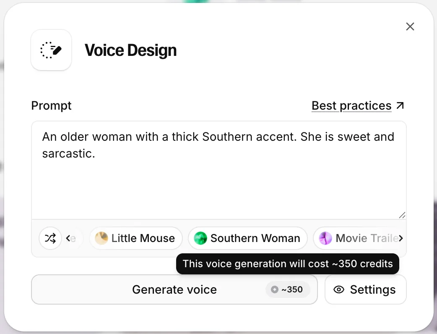437x334 pixels.
Task: Click the green Southern Woman avatar
Action: [200, 238]
